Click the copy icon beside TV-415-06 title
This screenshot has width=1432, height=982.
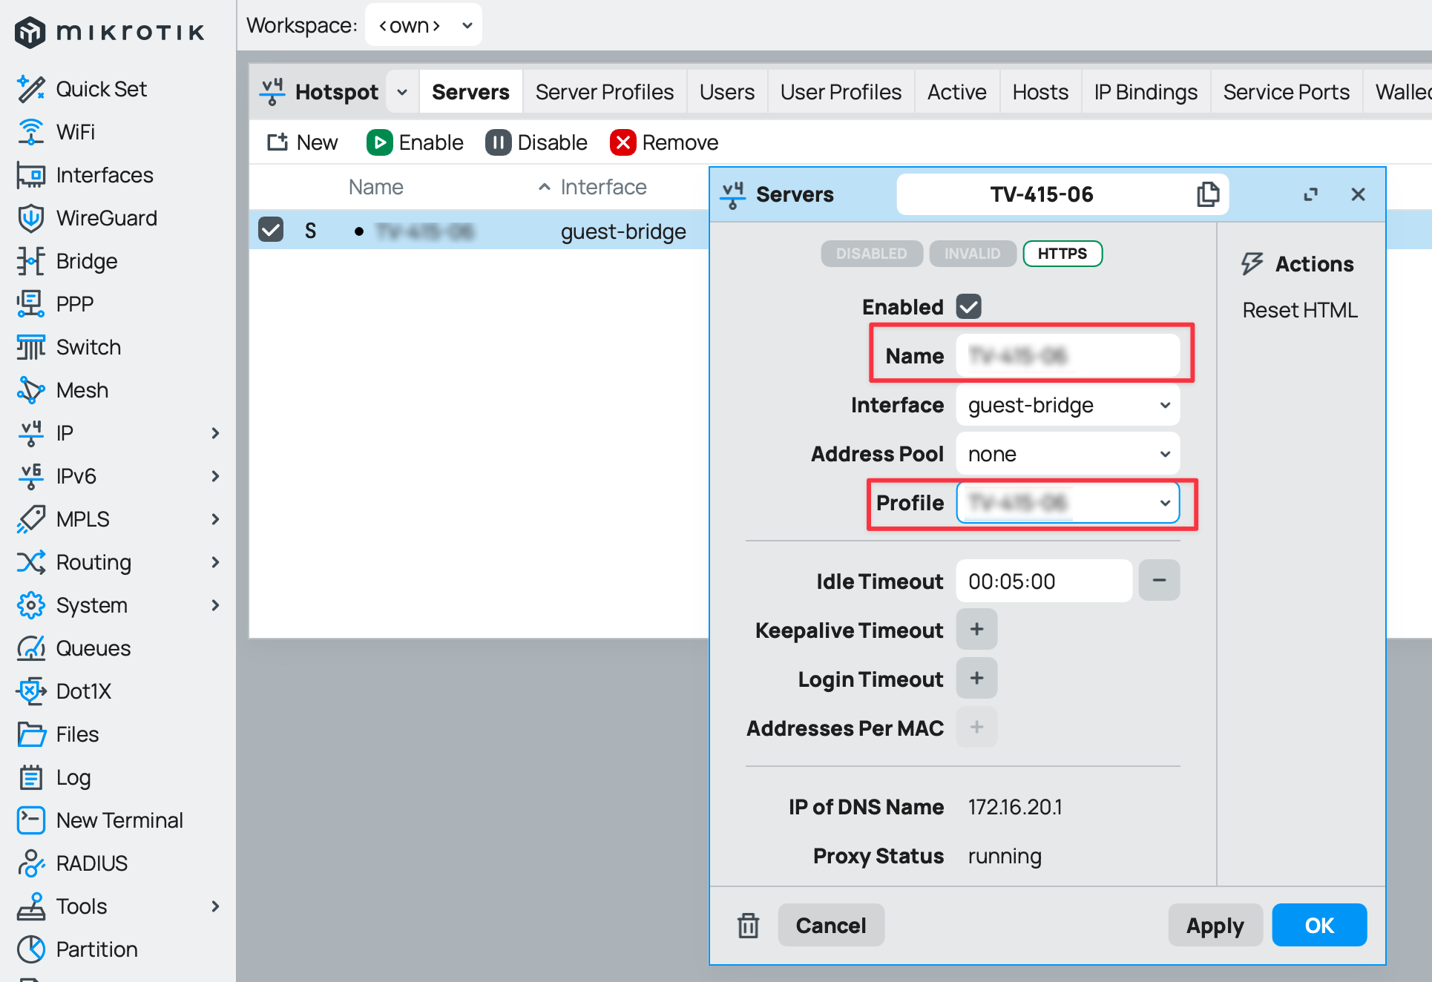point(1207,194)
